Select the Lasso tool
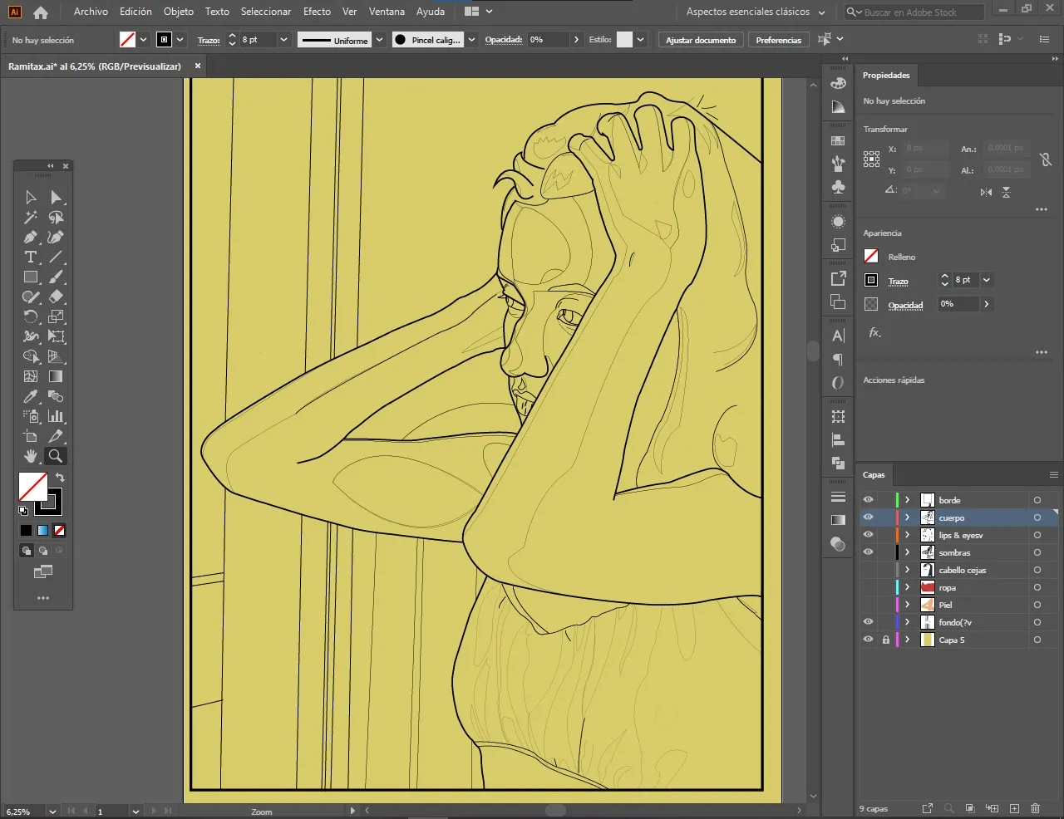Viewport: 1064px width, 819px height. tap(56, 217)
